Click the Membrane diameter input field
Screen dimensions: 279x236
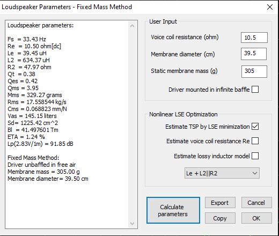click(254, 54)
